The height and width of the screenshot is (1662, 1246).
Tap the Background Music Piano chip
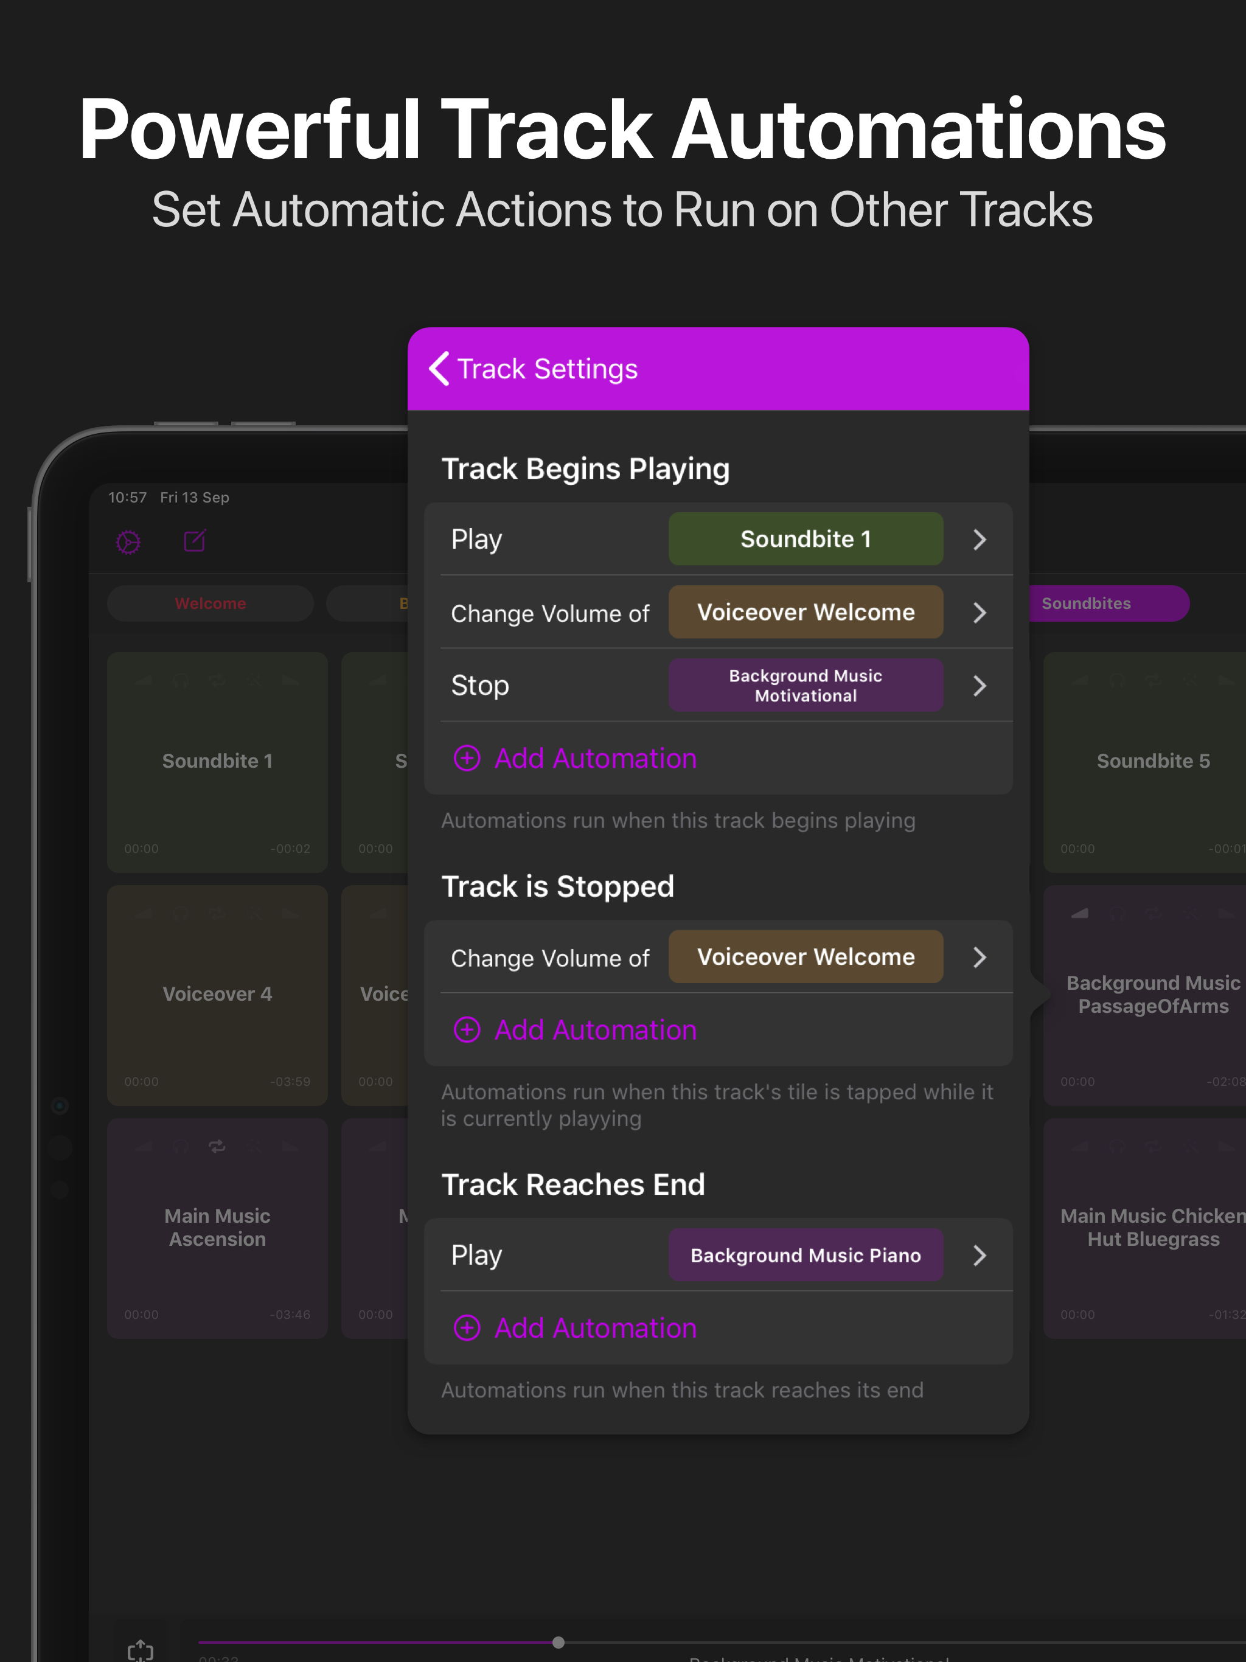(x=806, y=1255)
